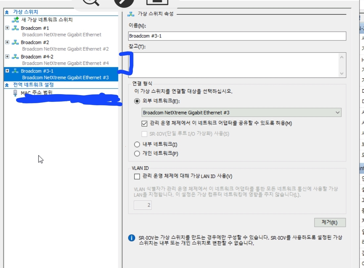Screen dimensions: 364x268
Task: Click the grayed VLAN 식별자 description text
Action: (x=235, y=192)
